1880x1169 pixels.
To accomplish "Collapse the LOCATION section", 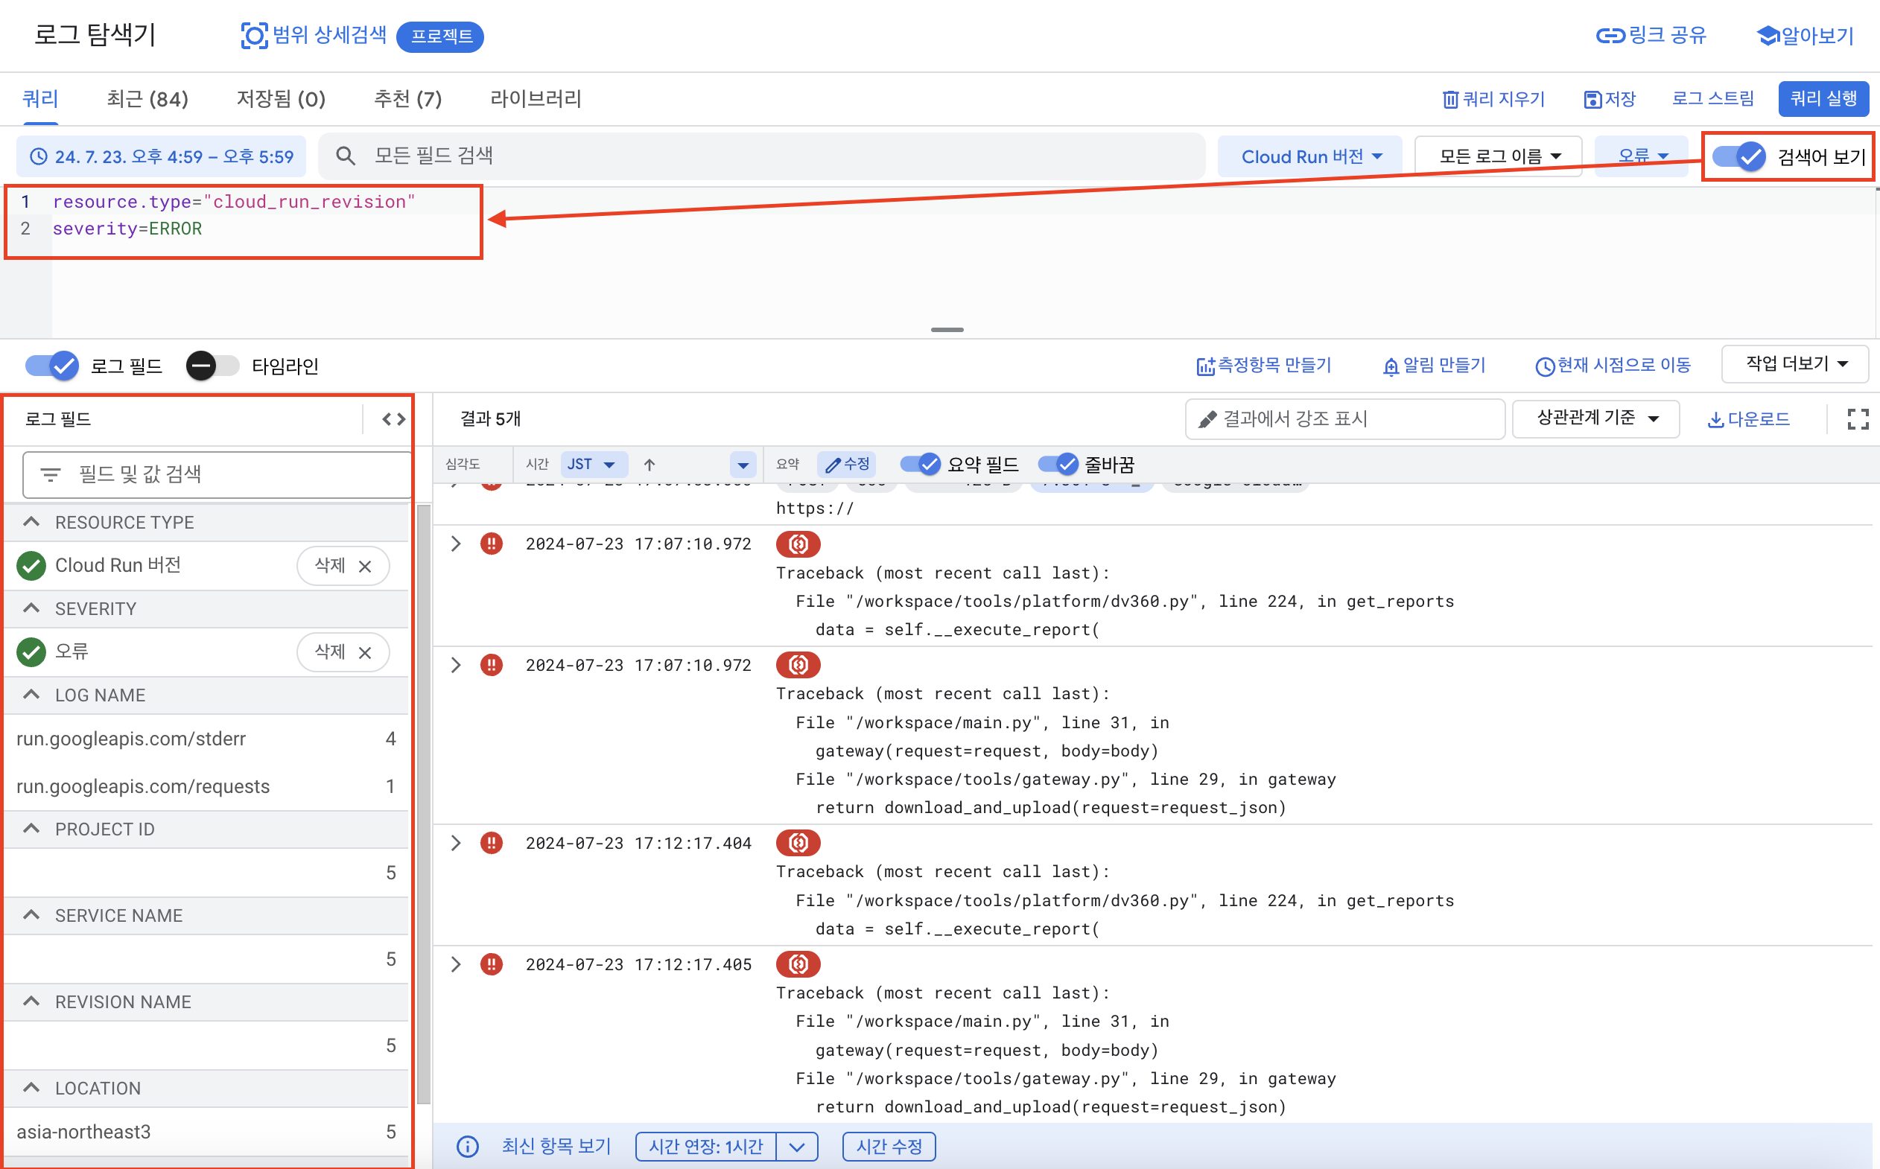I will click(x=31, y=1088).
